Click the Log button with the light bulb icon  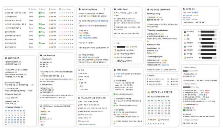click(x=123, y=61)
